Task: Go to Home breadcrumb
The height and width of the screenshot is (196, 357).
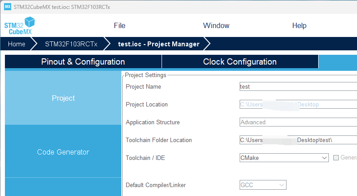Action: coord(17,44)
